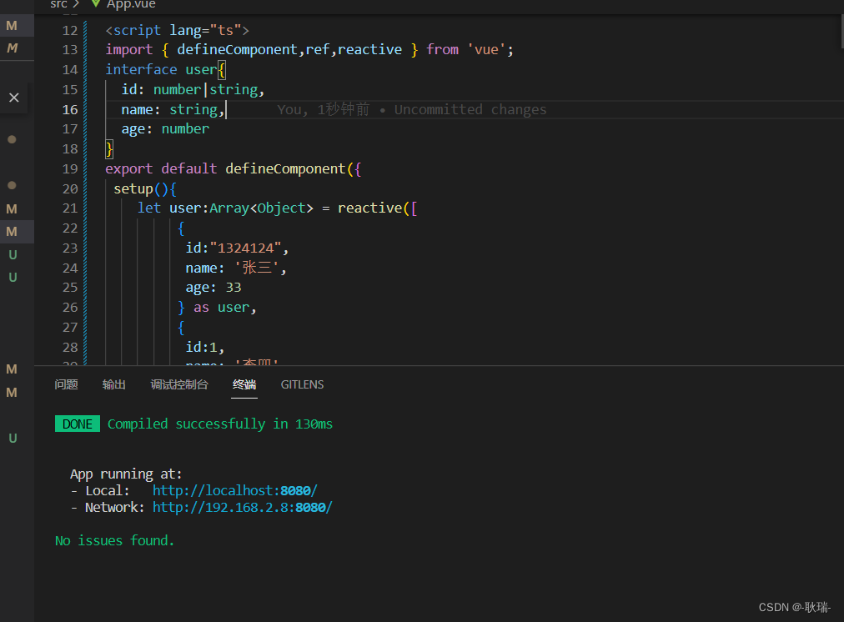844x622 pixels.
Task: Click the highlighted M marker beside line 22
Action: coord(12,231)
